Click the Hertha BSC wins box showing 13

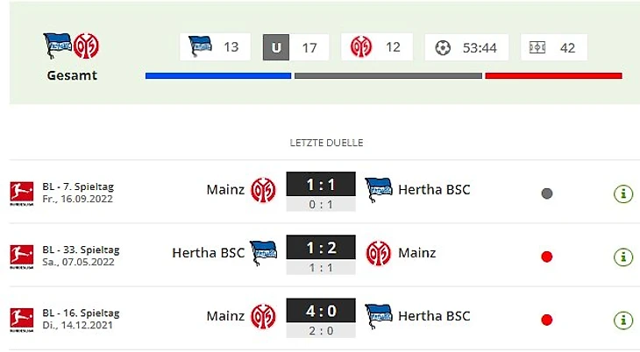[215, 47]
